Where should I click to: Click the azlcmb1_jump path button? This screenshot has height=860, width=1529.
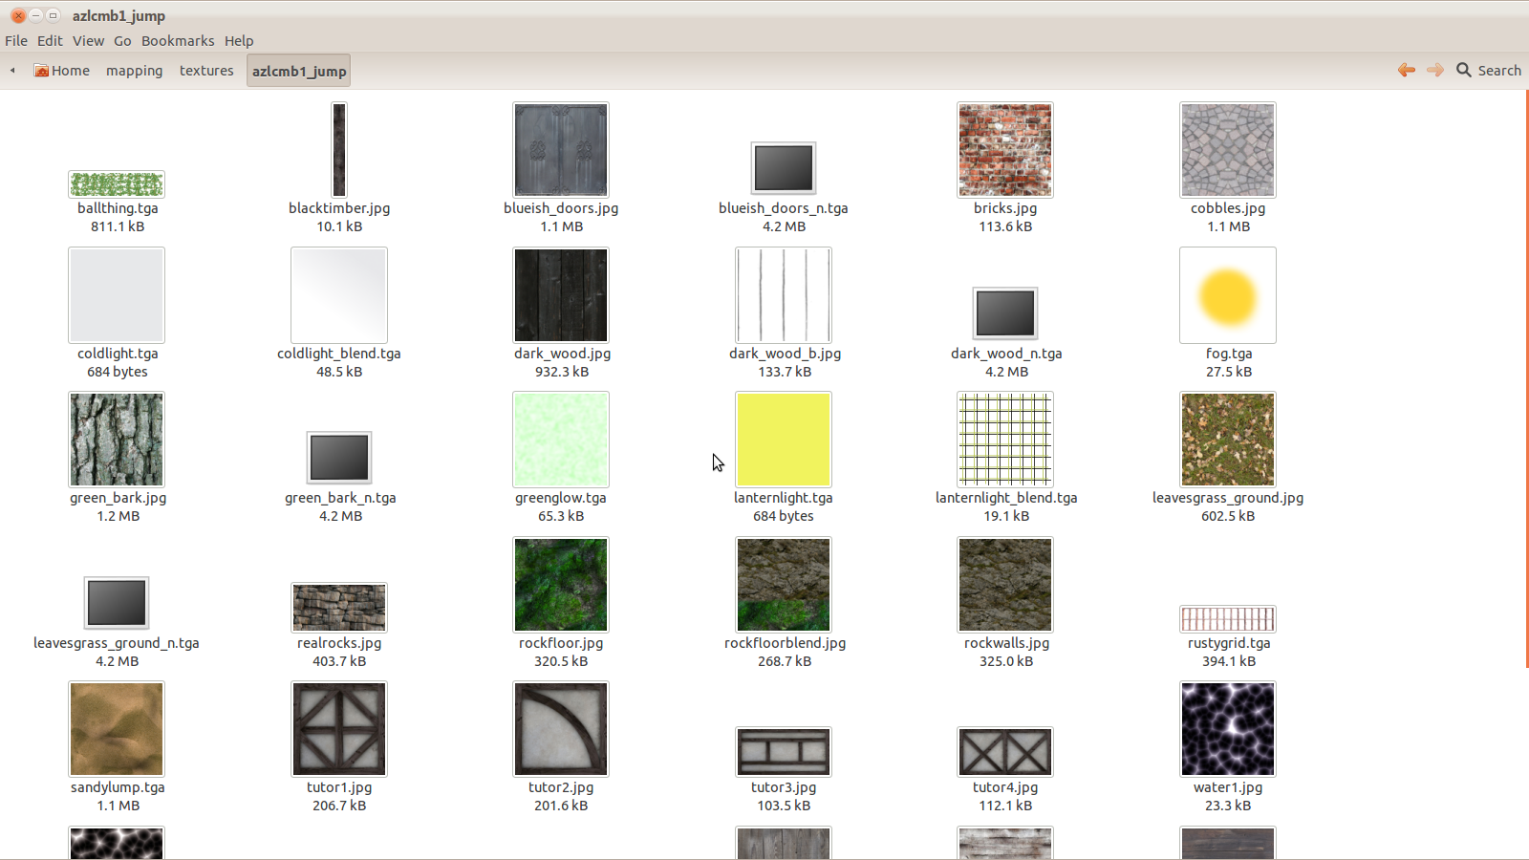click(298, 71)
